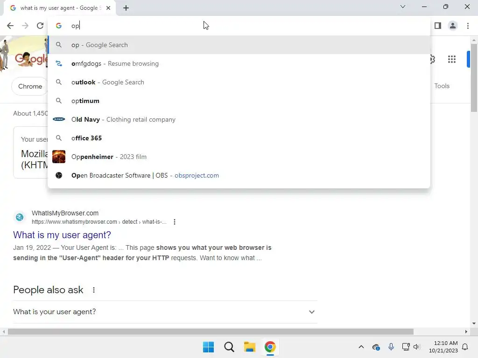Select the Chrome filter chip

pos(29,86)
